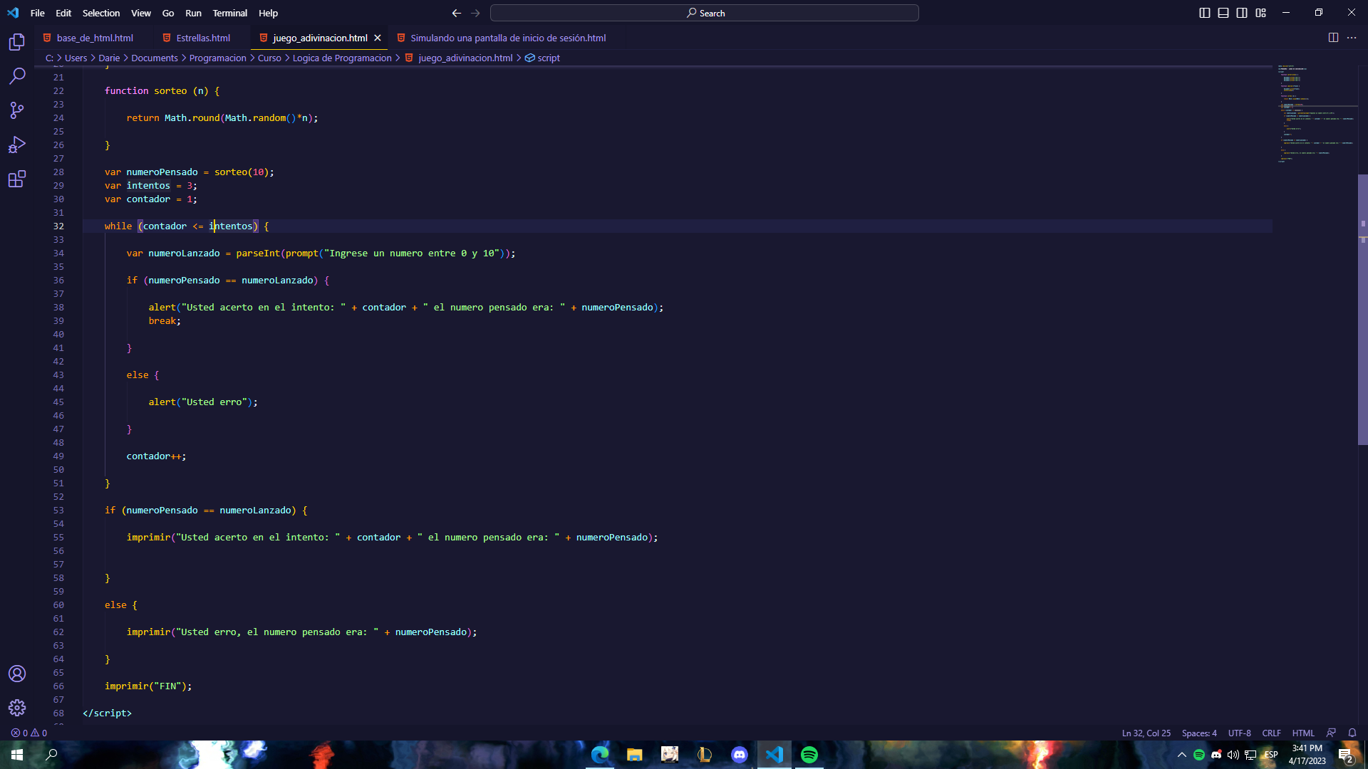This screenshot has height=769, width=1368.
Task: Open the Windows Start menu
Action: 17,754
